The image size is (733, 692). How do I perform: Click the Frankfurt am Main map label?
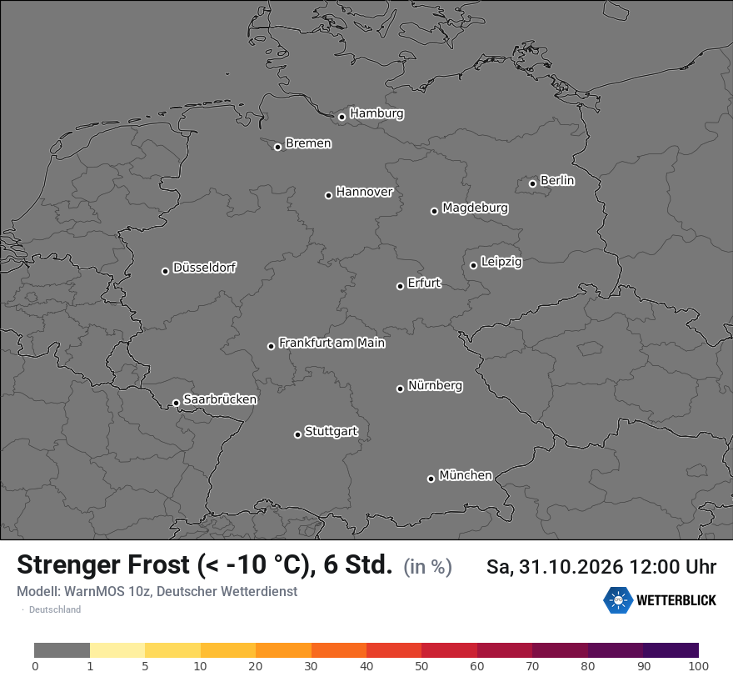pyautogui.click(x=332, y=343)
